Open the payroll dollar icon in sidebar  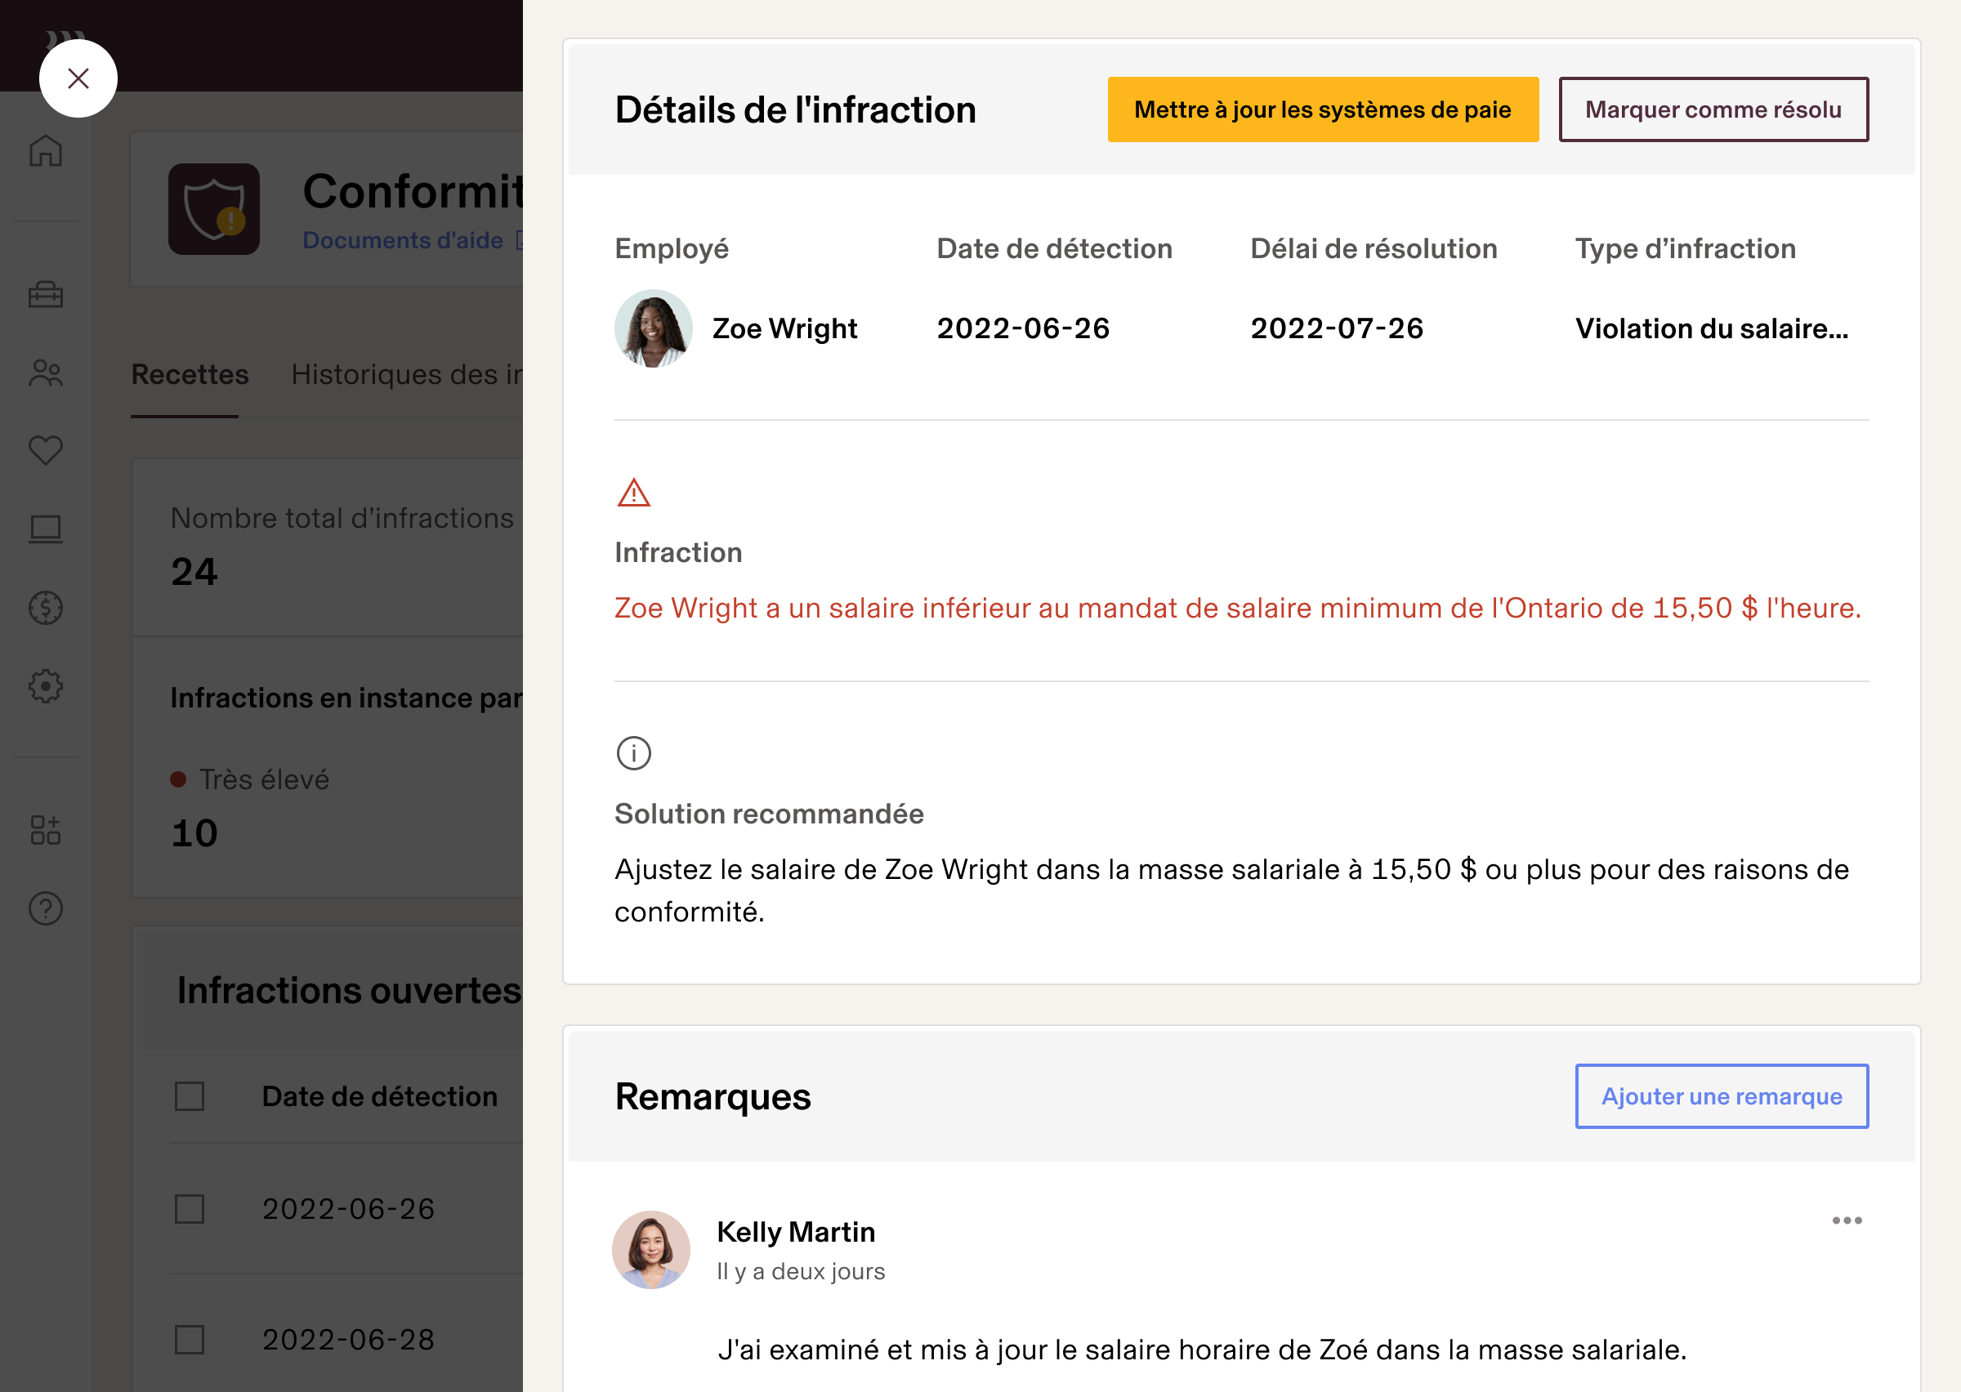[46, 607]
